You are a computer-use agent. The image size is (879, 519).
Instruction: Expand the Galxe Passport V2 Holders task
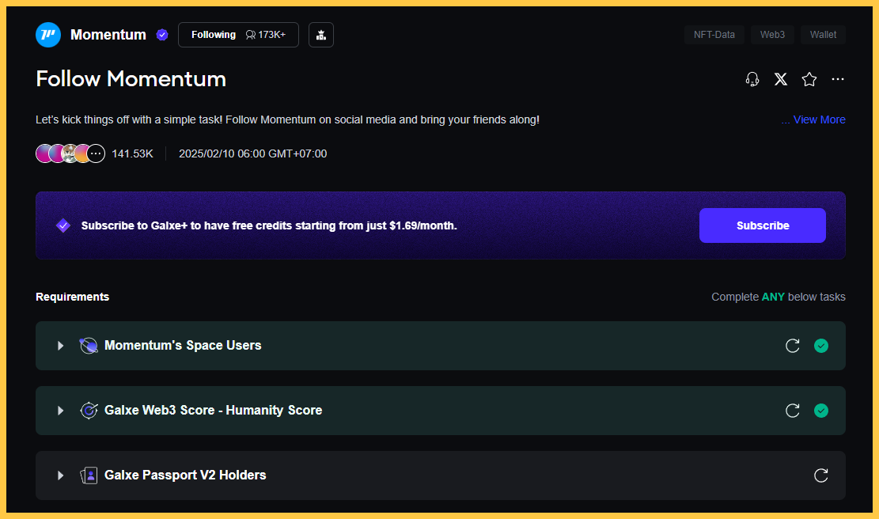tap(61, 475)
